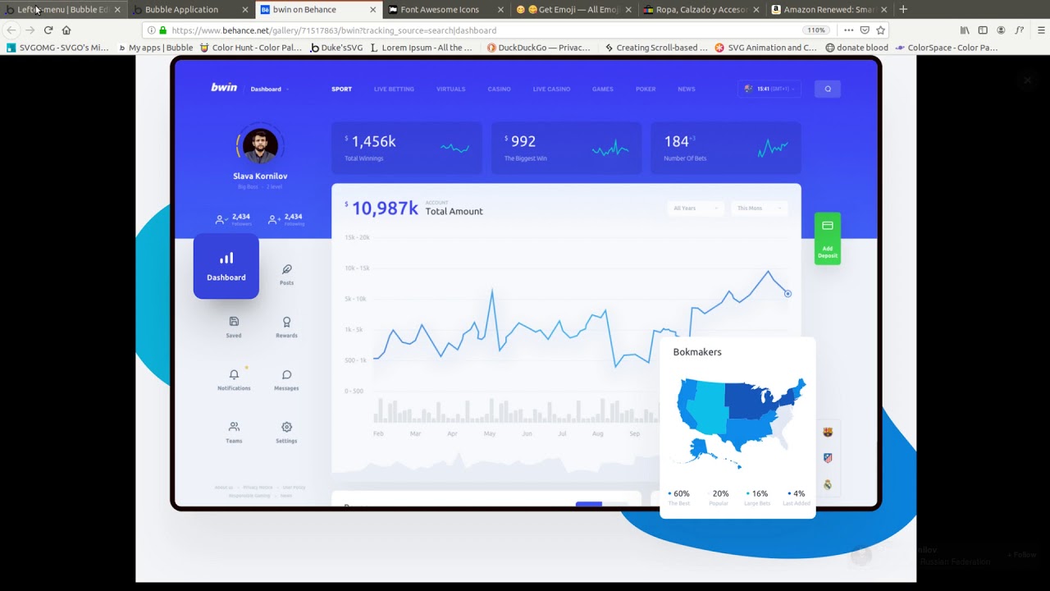Switch to the Get Emoji tab
The image size is (1050, 591).
[573, 10]
